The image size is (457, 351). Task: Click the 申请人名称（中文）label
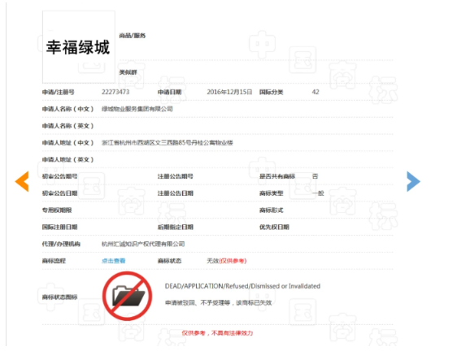click(68, 109)
